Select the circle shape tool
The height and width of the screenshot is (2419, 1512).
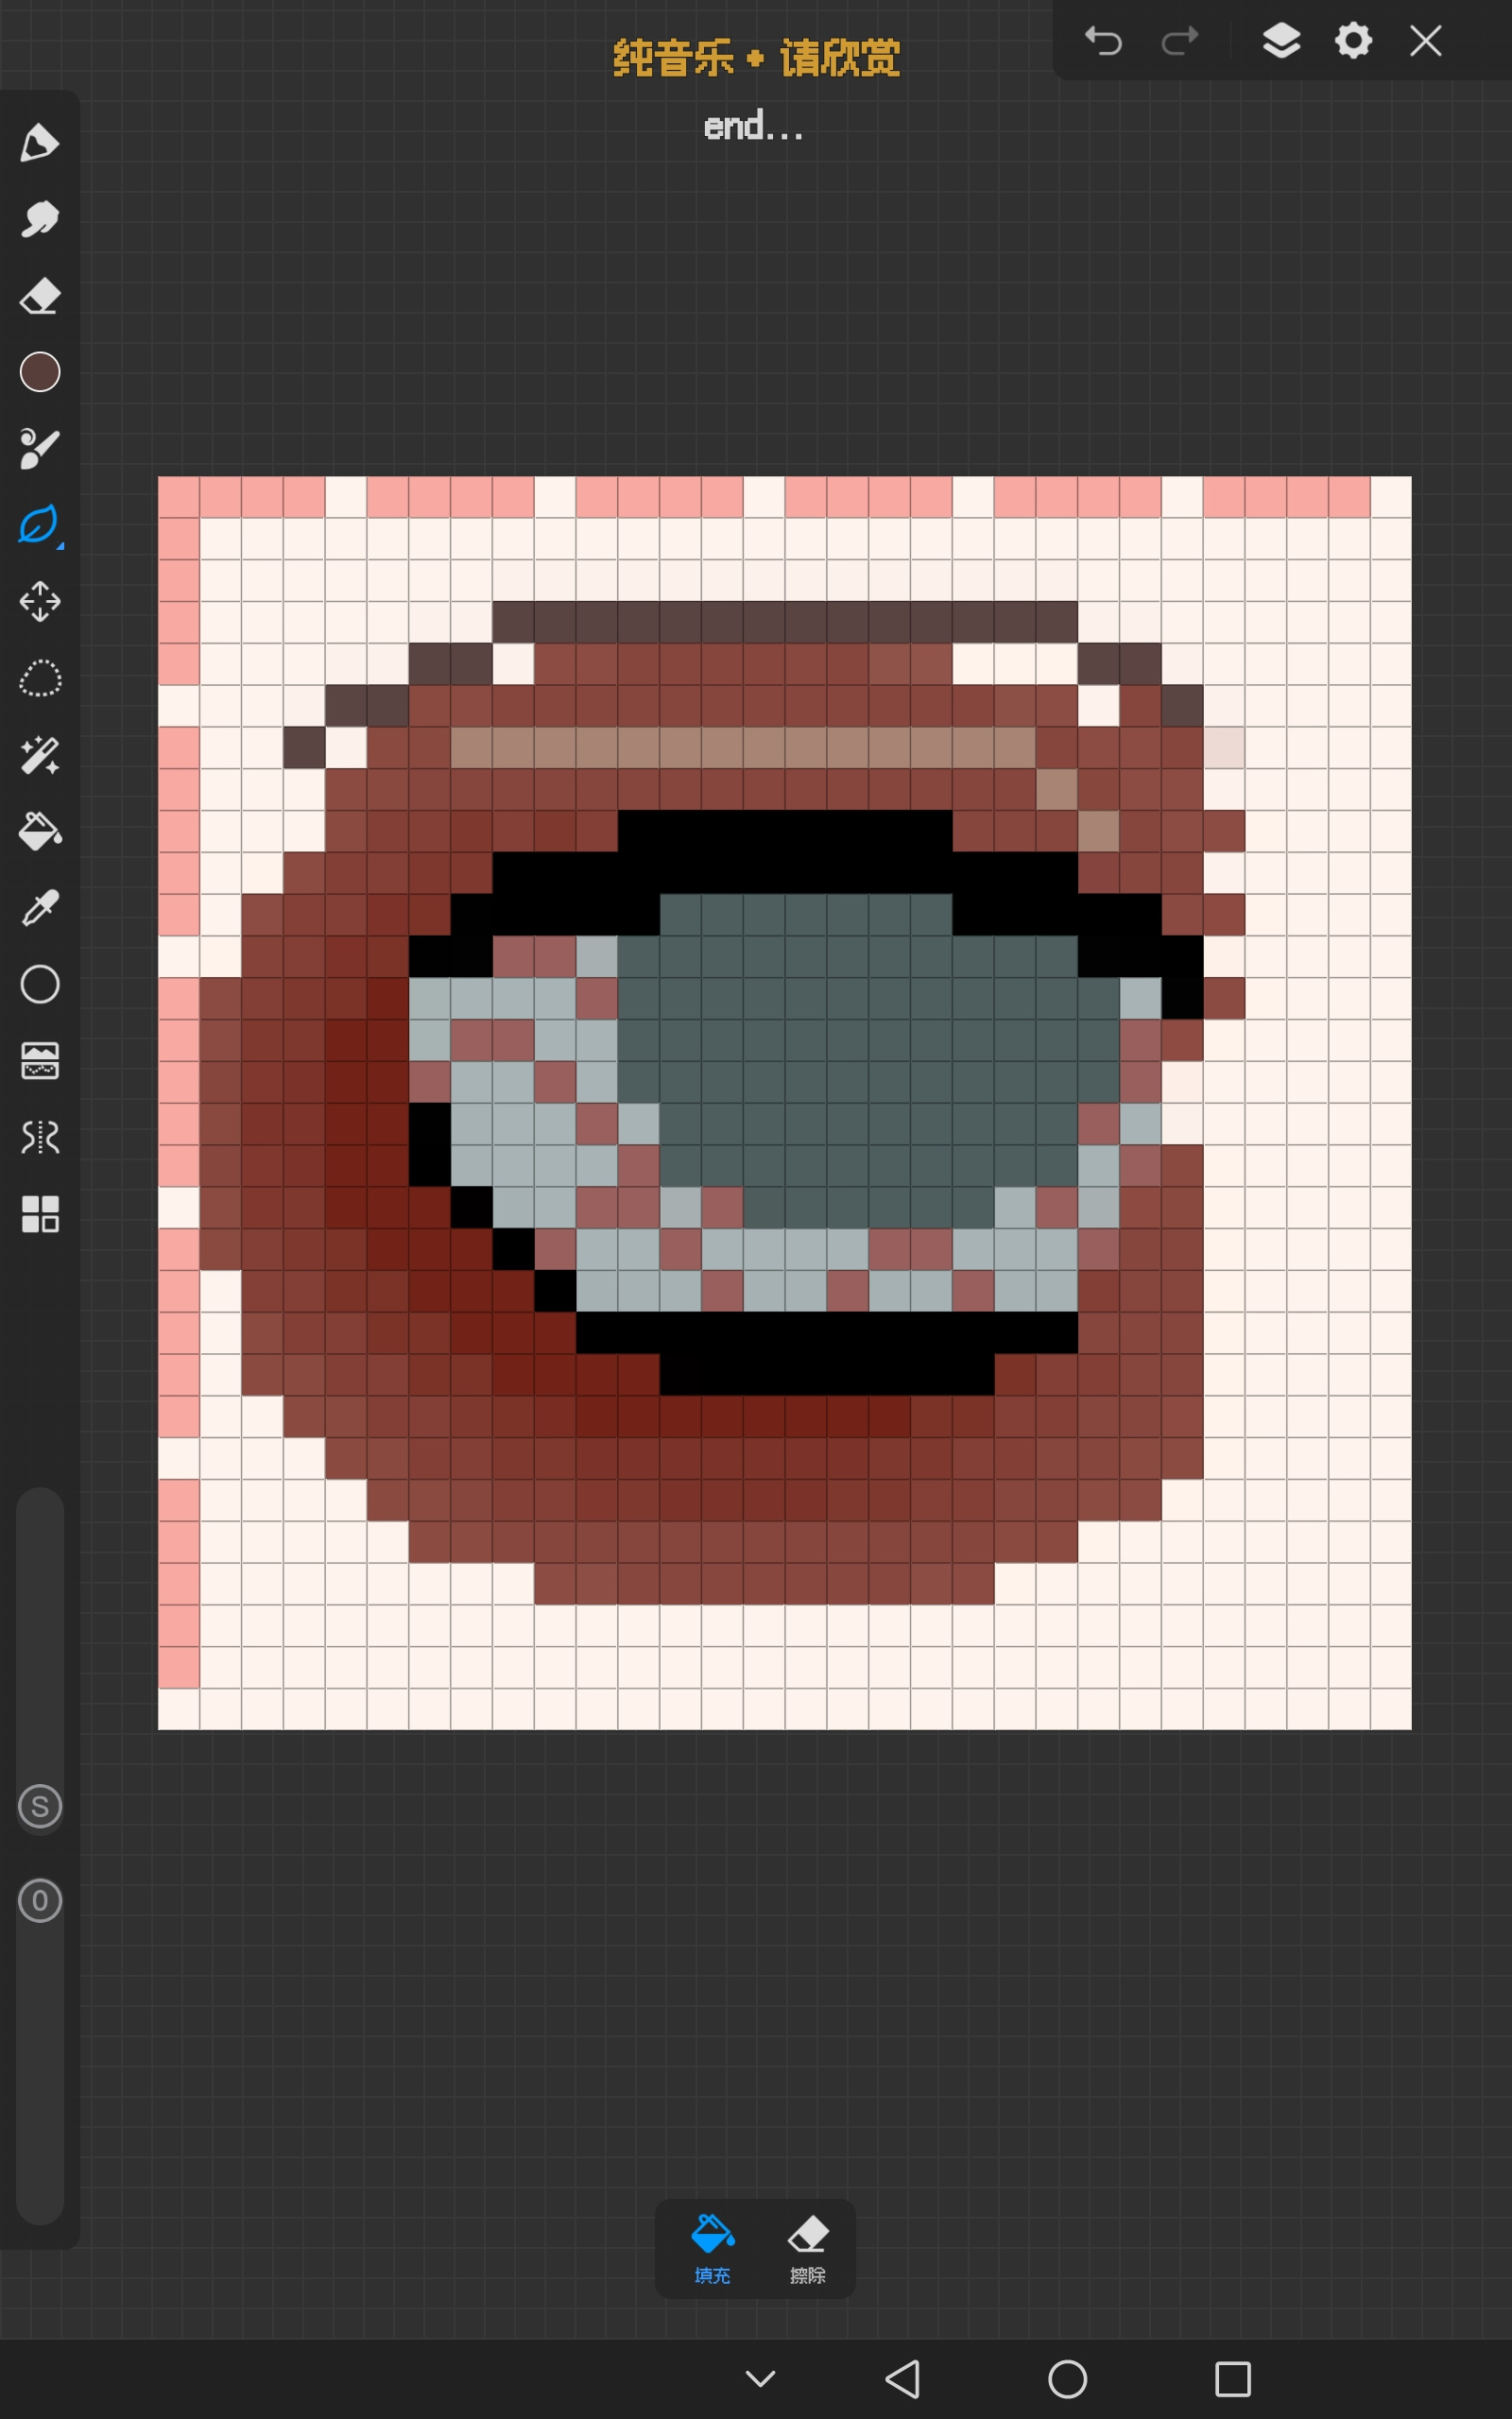point(40,985)
